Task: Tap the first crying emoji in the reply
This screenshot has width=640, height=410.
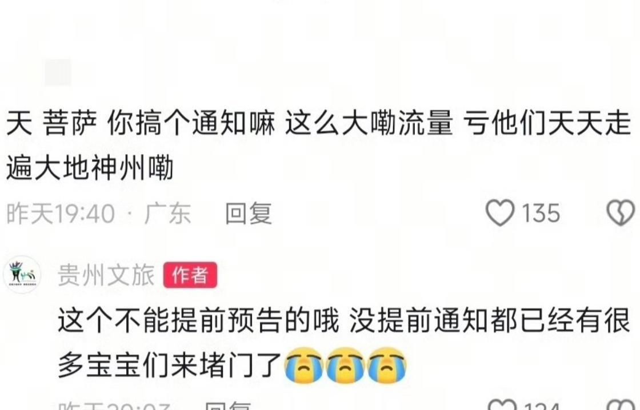Action: pos(303,365)
